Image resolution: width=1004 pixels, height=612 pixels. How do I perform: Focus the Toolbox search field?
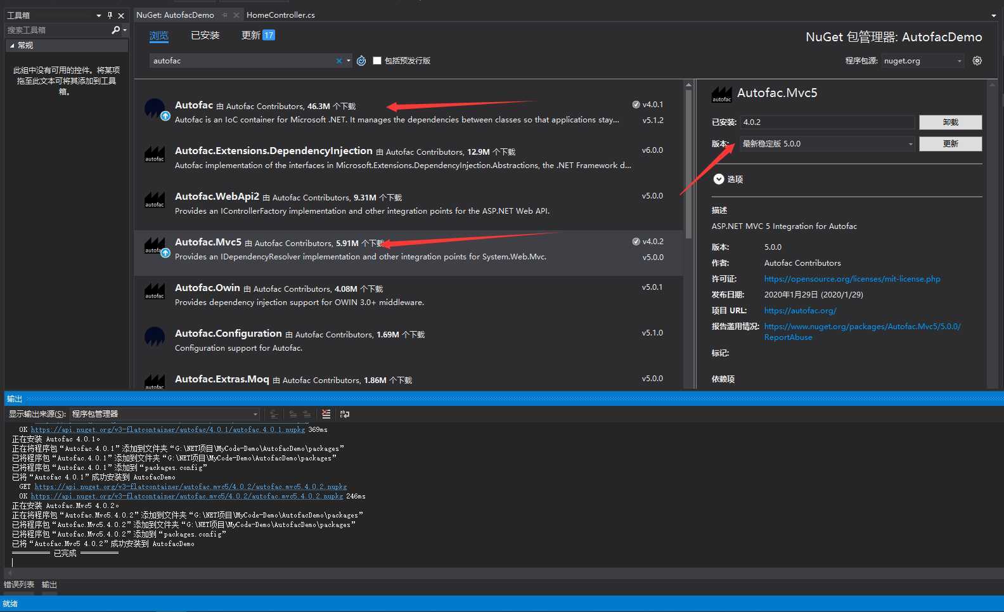click(57, 30)
